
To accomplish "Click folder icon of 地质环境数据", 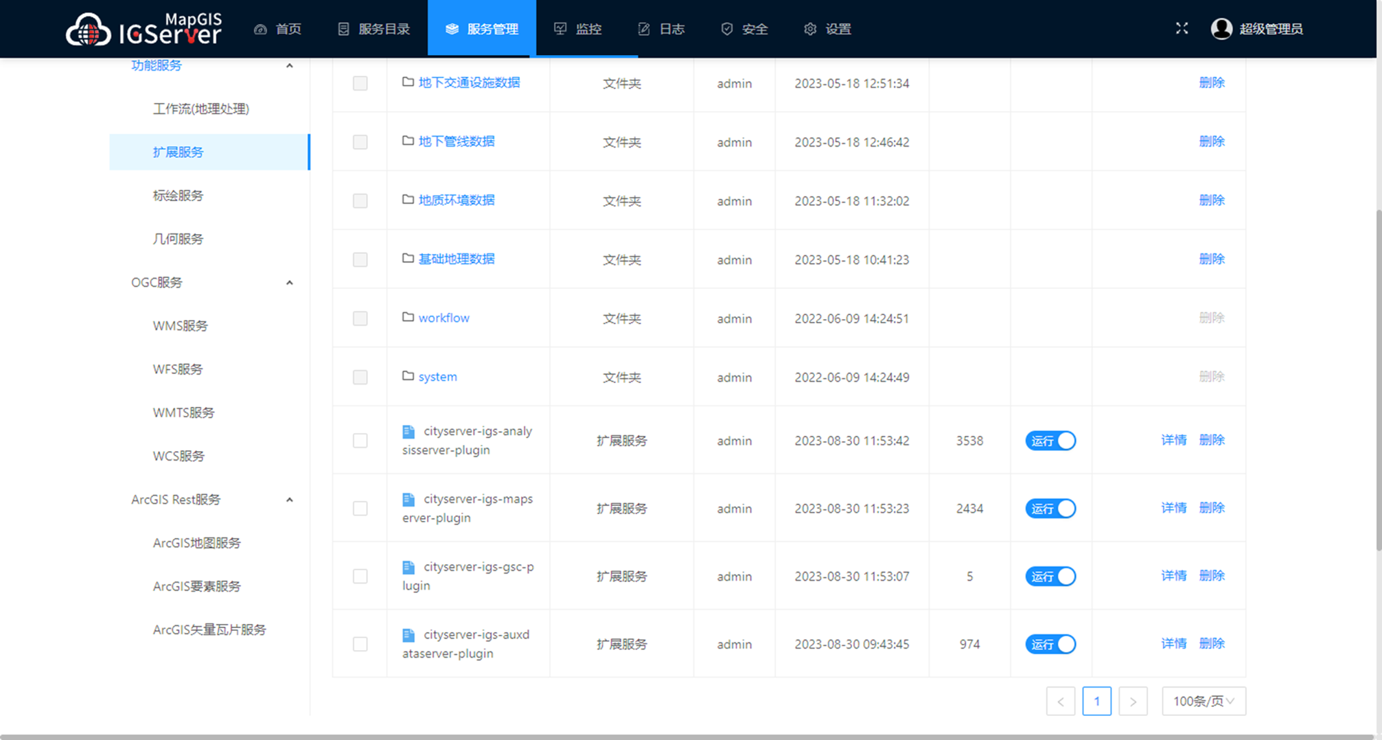I will pos(408,200).
